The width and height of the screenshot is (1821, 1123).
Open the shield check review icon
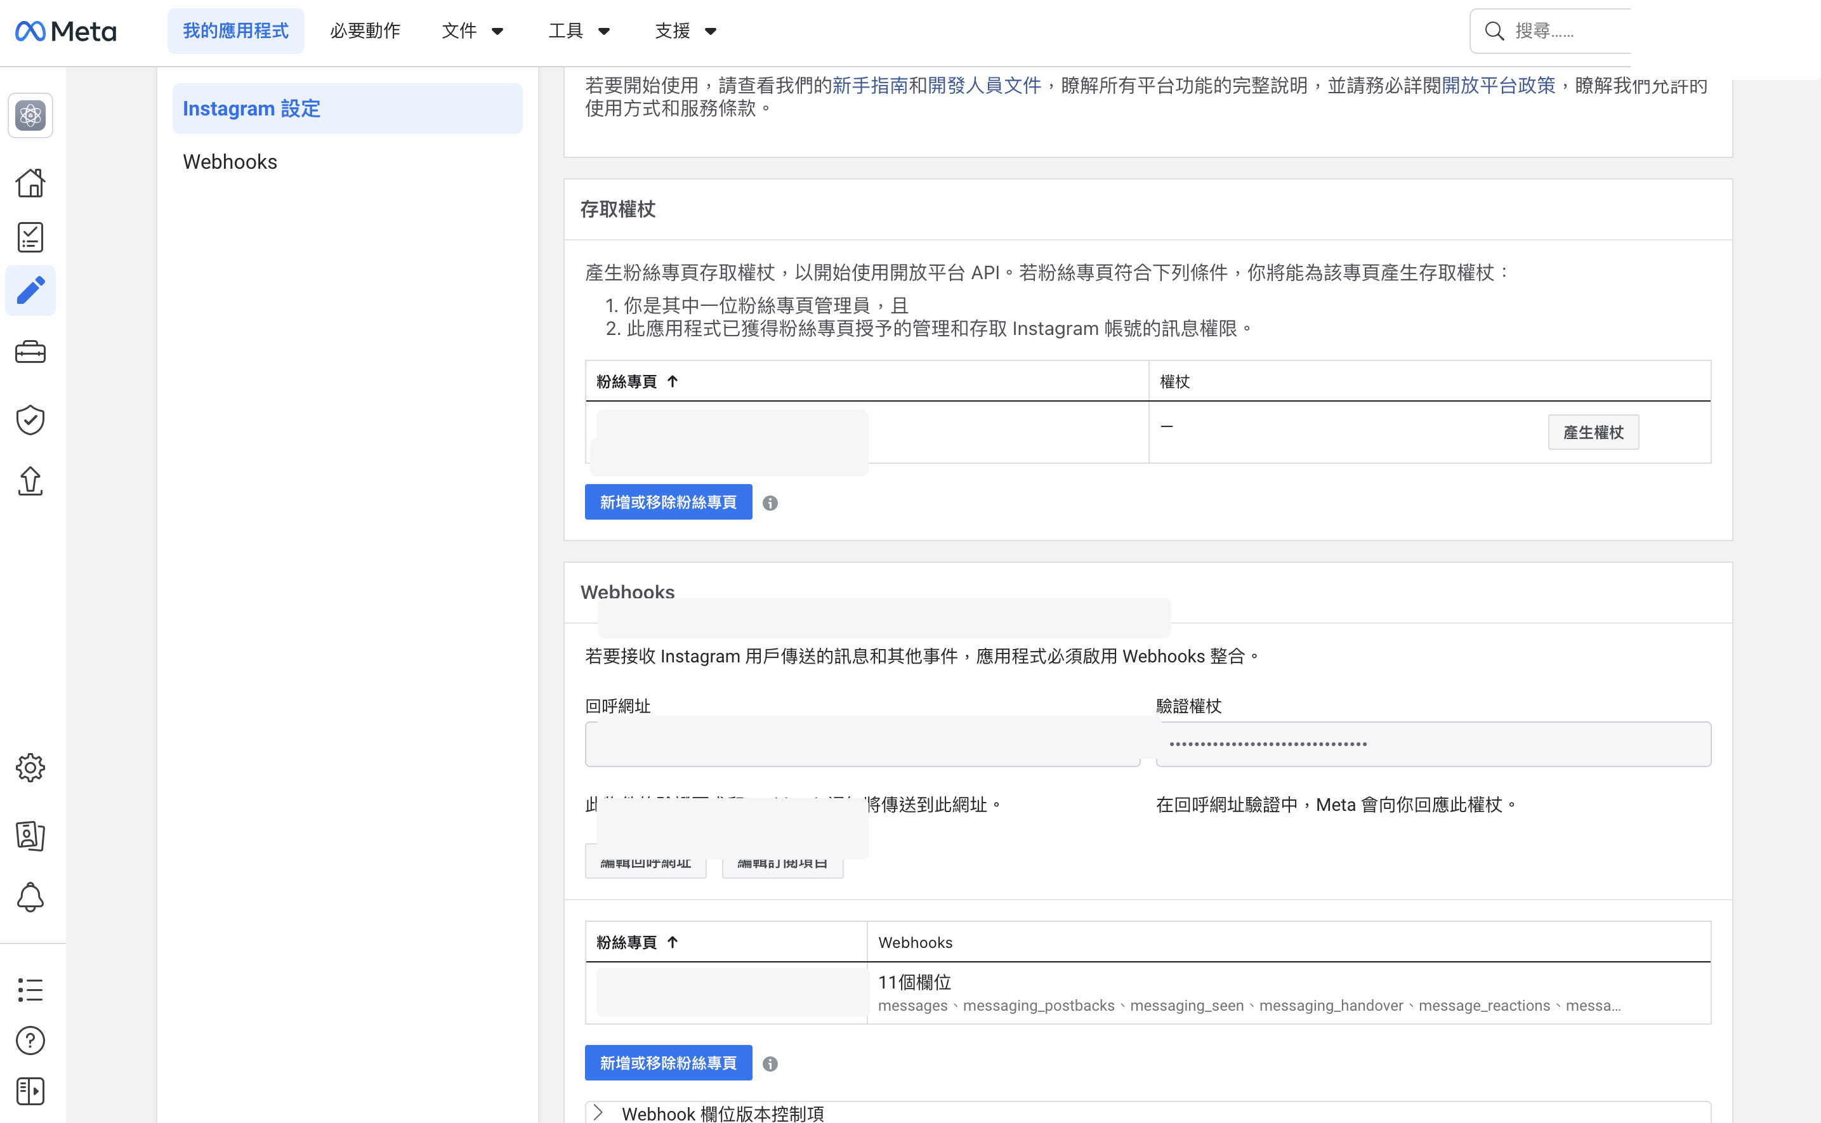(x=30, y=419)
